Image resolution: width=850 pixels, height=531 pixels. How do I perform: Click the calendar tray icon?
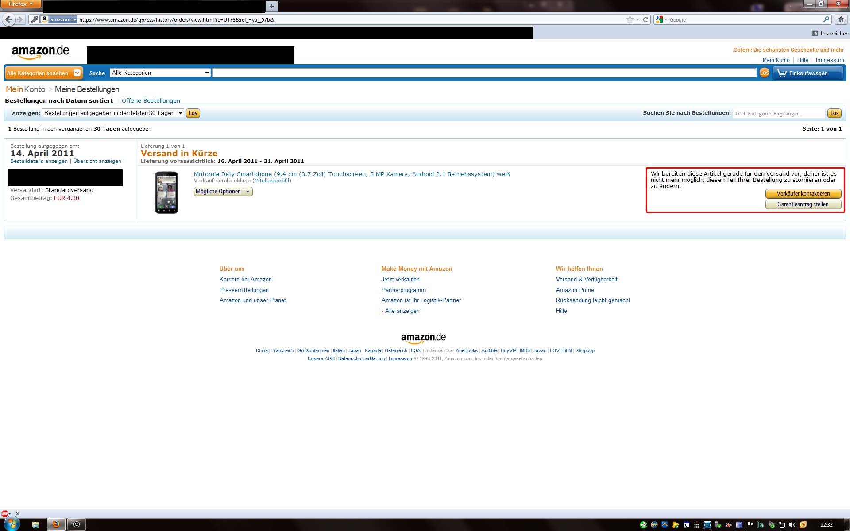pos(697,525)
